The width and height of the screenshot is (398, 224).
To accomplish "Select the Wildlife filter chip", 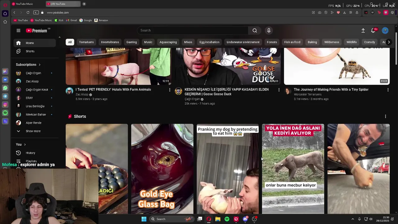I will pyautogui.click(x=352, y=42).
